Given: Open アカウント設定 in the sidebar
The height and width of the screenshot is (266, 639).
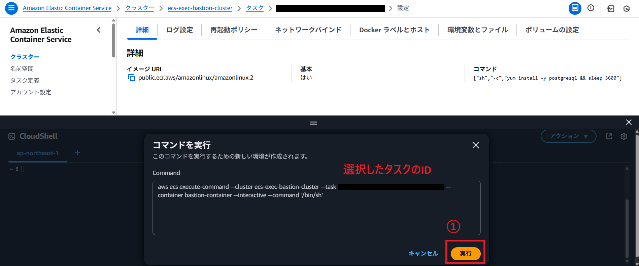Looking at the screenshot, I should point(31,92).
